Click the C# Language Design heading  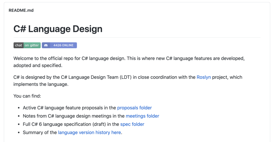(x=58, y=29)
